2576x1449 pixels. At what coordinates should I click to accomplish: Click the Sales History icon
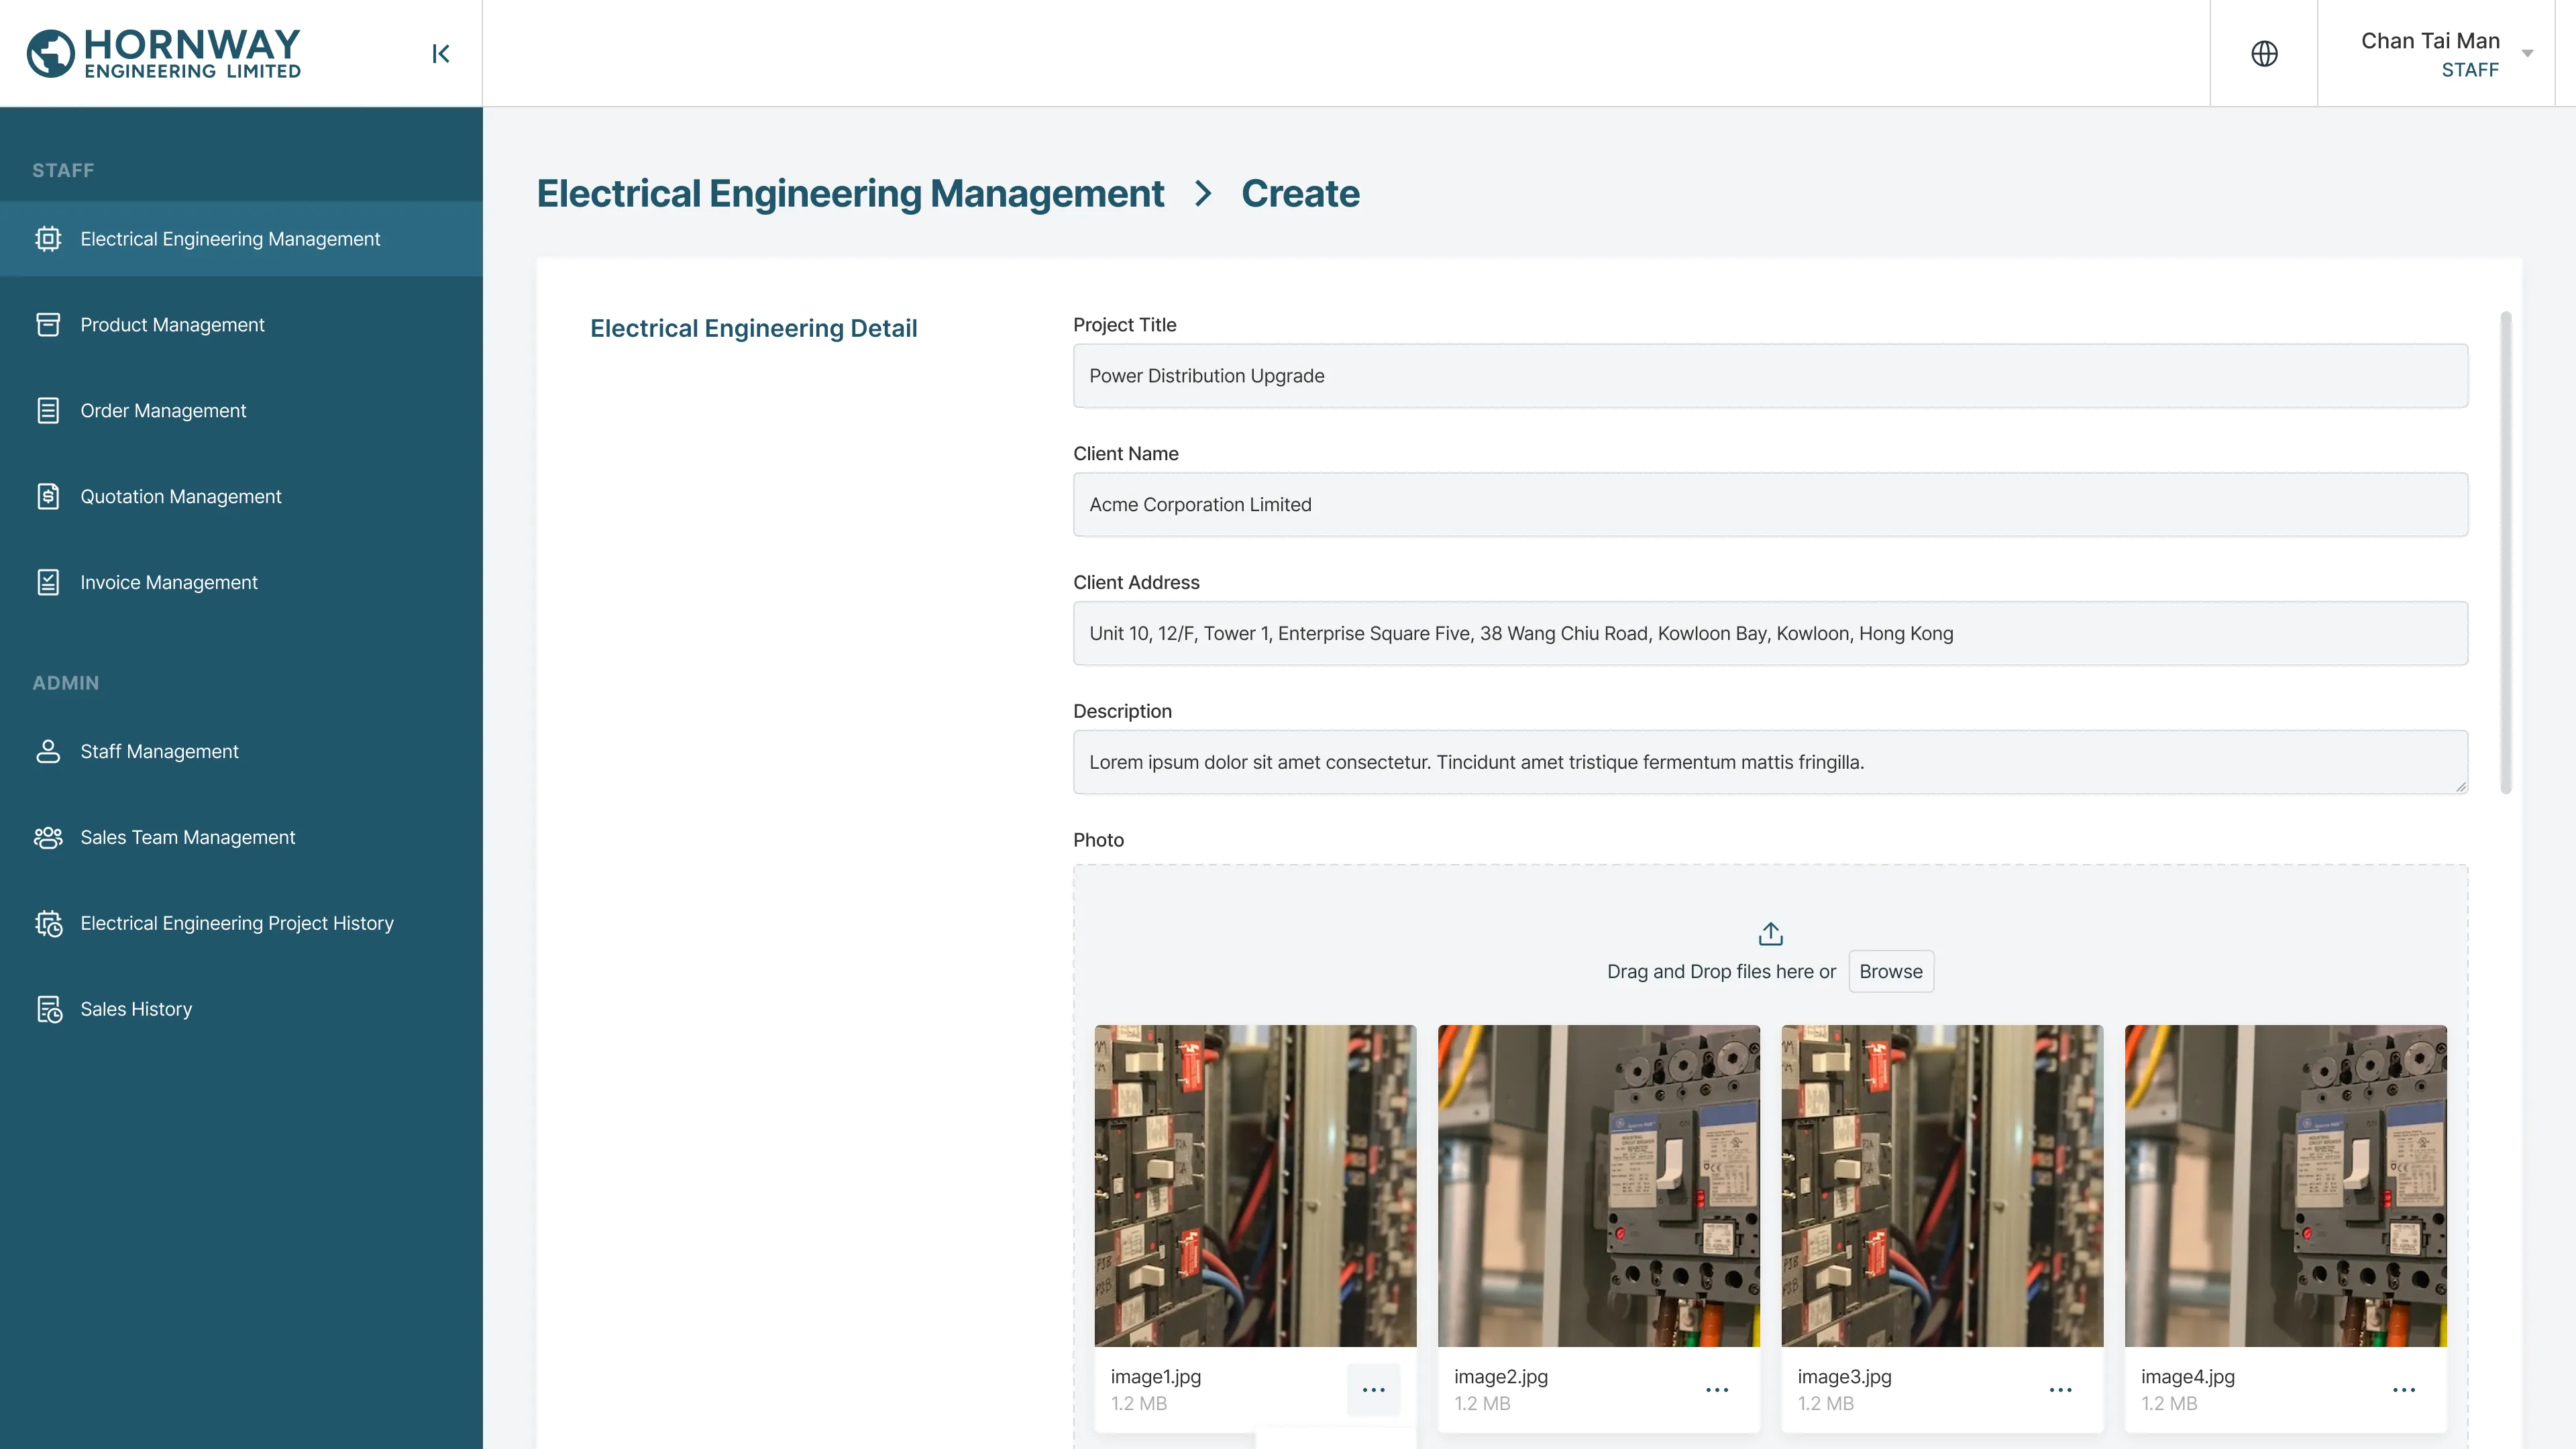48,1009
